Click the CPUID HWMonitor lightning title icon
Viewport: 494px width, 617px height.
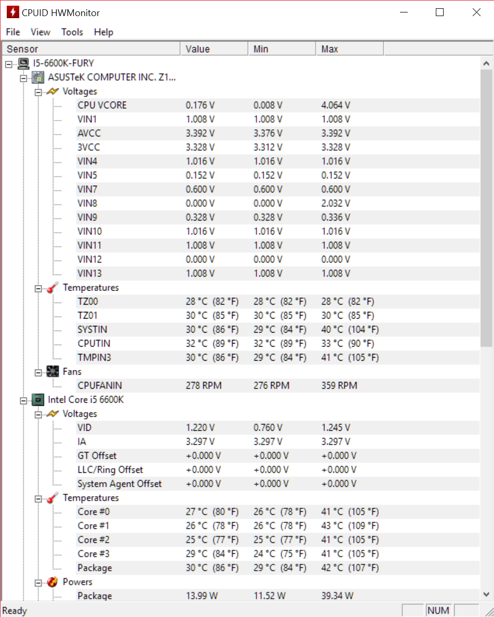click(12, 12)
